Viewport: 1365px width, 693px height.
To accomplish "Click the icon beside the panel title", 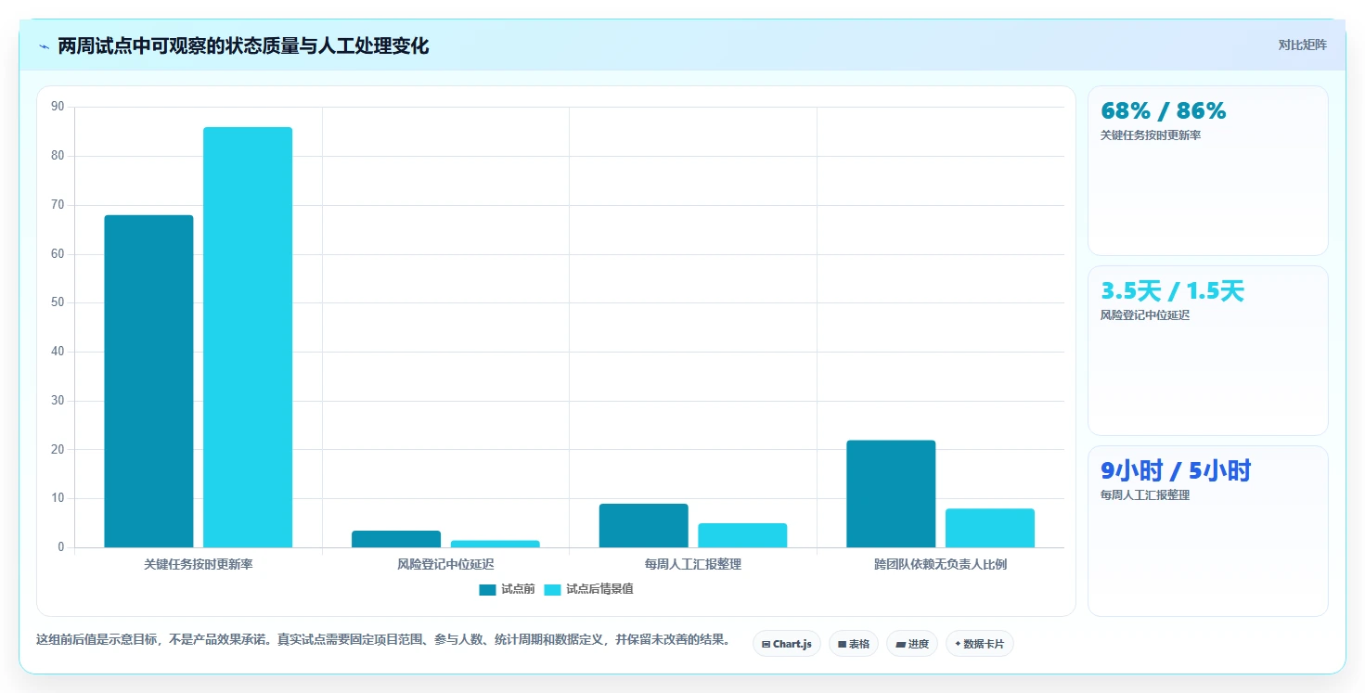I will (44, 46).
